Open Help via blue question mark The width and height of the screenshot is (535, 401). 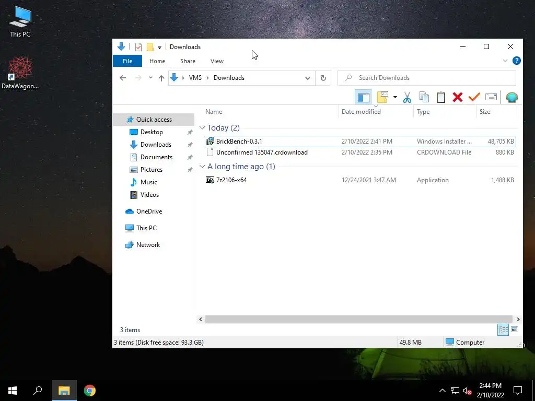(x=517, y=61)
